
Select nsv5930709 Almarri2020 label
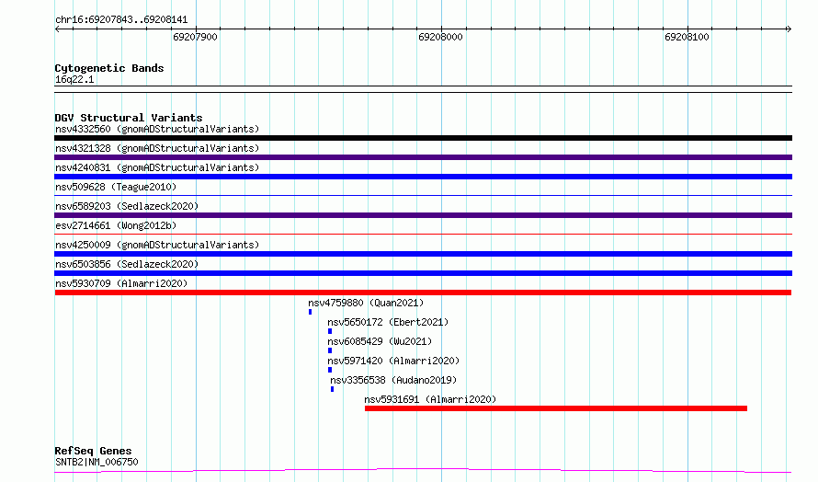[121, 283]
